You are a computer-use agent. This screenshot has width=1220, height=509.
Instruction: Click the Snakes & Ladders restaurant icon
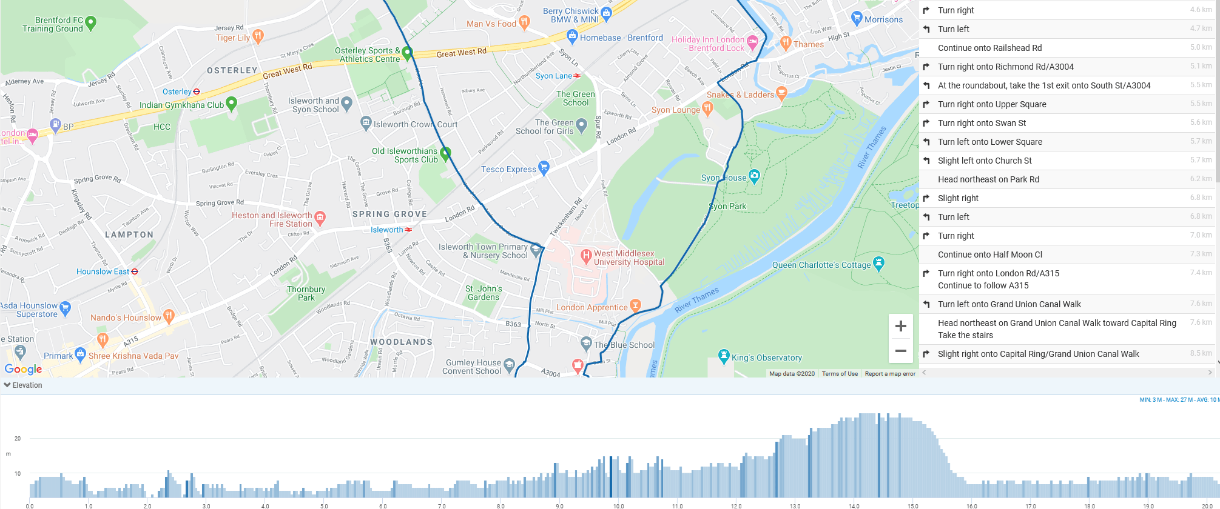pos(781,93)
